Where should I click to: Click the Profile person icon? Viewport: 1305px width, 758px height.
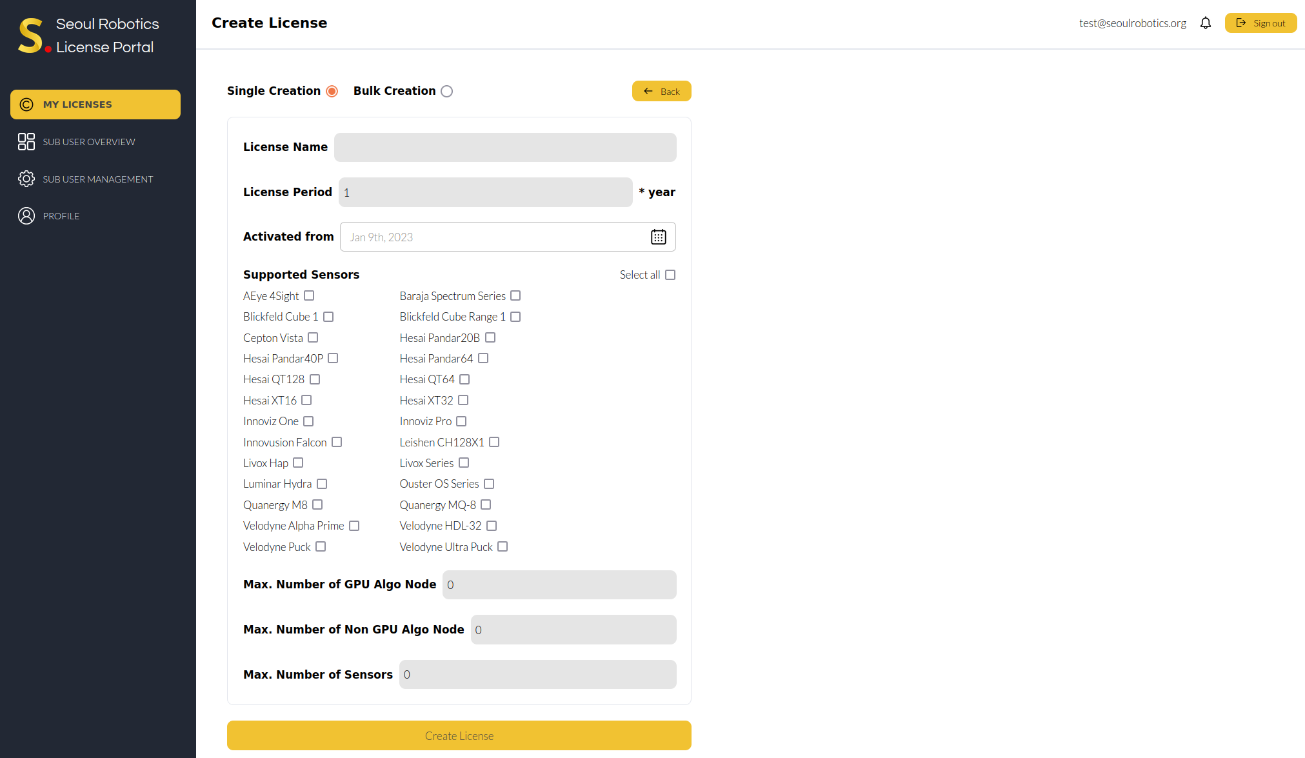click(26, 216)
